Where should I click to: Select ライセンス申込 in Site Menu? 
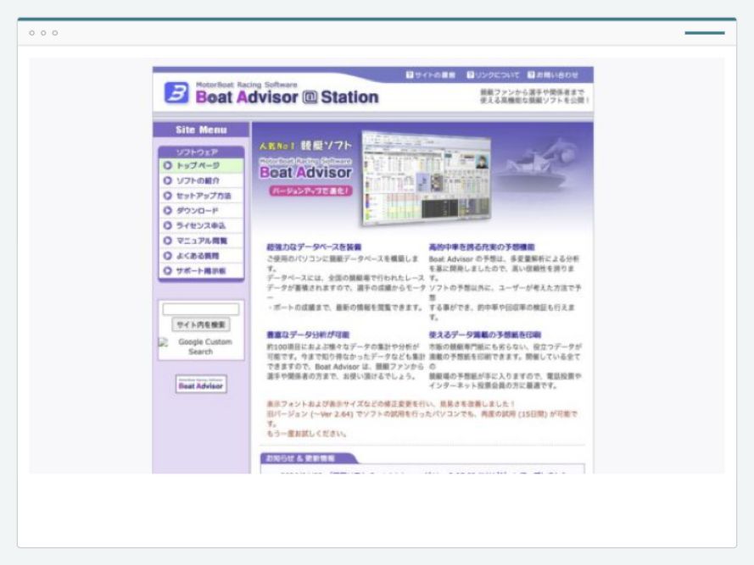pos(201,225)
